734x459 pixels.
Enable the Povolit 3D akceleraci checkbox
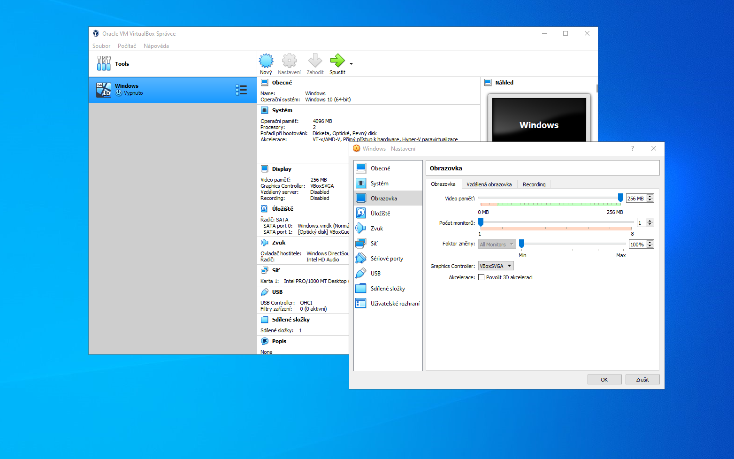(481, 277)
